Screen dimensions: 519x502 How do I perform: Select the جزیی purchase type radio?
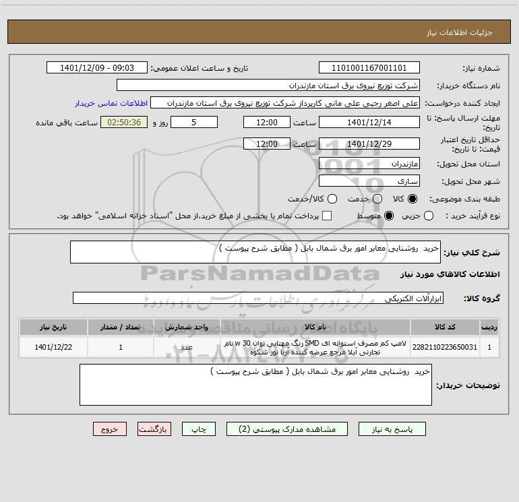tap(428, 216)
